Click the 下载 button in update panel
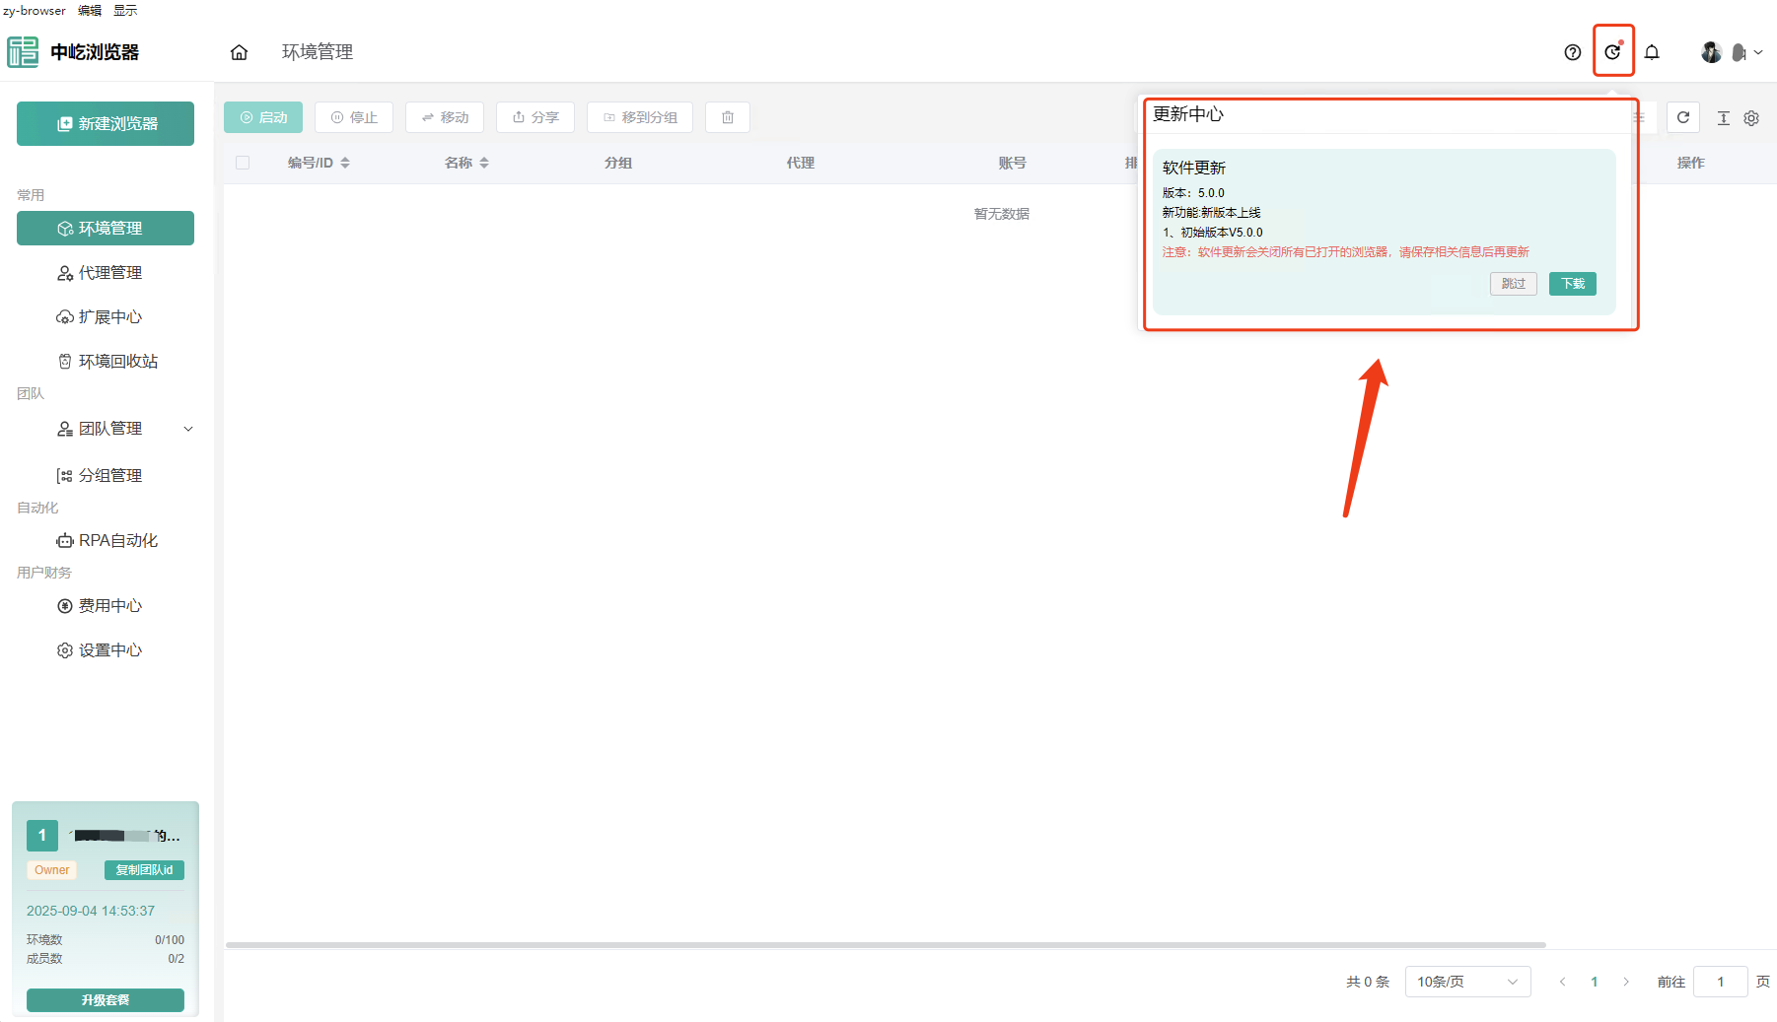This screenshot has width=1777, height=1022. coord(1572,284)
